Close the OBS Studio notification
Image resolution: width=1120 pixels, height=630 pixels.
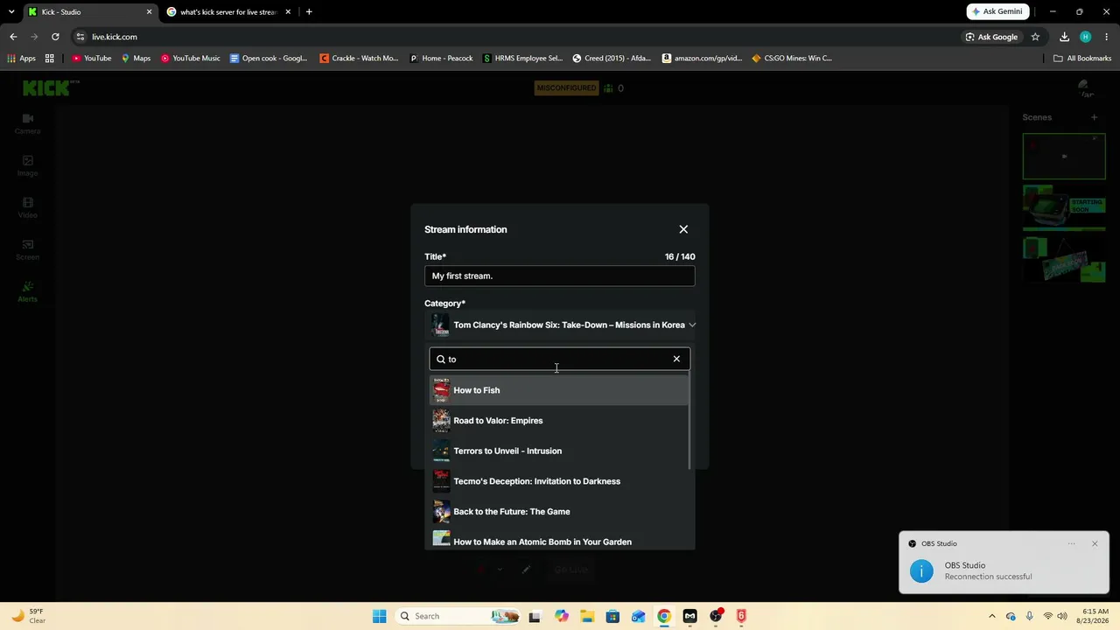1095,543
